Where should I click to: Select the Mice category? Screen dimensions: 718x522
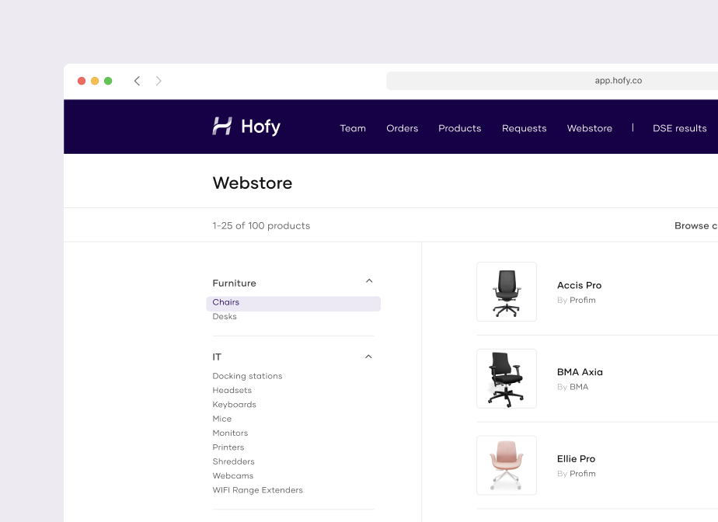(x=222, y=419)
